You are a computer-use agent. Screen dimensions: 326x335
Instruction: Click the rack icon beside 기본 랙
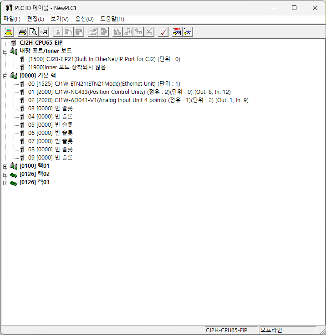tap(14, 75)
